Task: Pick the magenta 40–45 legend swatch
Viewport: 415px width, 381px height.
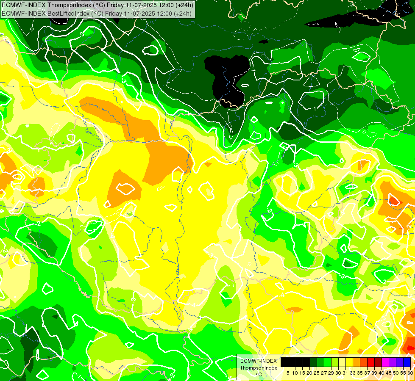Action: (385, 362)
